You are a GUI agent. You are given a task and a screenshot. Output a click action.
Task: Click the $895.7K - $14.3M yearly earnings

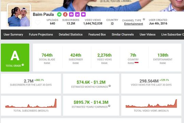[x=91, y=102]
